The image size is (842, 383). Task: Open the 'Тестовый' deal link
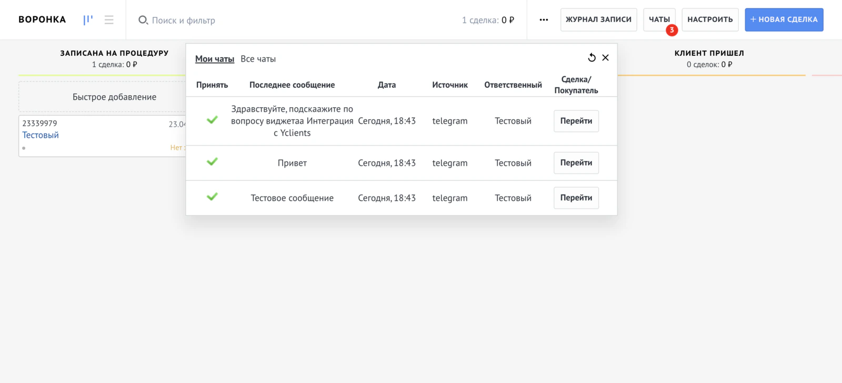click(41, 135)
